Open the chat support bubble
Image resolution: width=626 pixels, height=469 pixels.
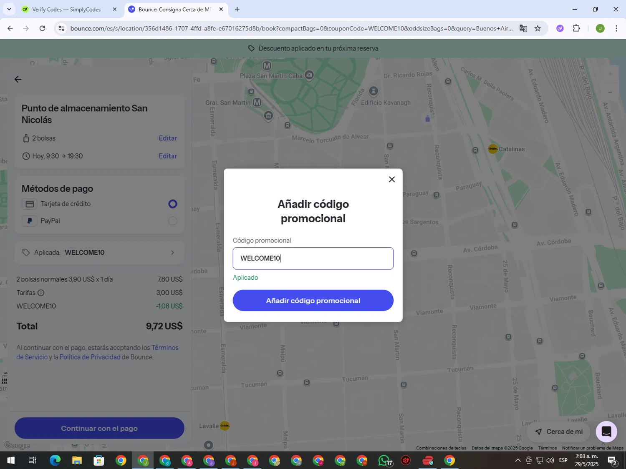coord(606,431)
